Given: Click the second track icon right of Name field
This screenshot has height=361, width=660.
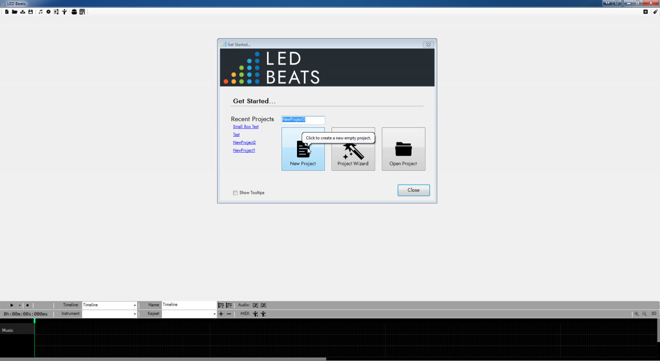Looking at the screenshot, I should coord(229,305).
